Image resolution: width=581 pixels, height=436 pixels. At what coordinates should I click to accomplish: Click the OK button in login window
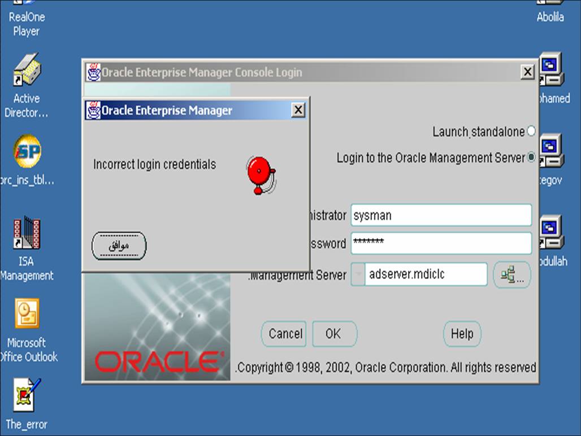tap(334, 334)
